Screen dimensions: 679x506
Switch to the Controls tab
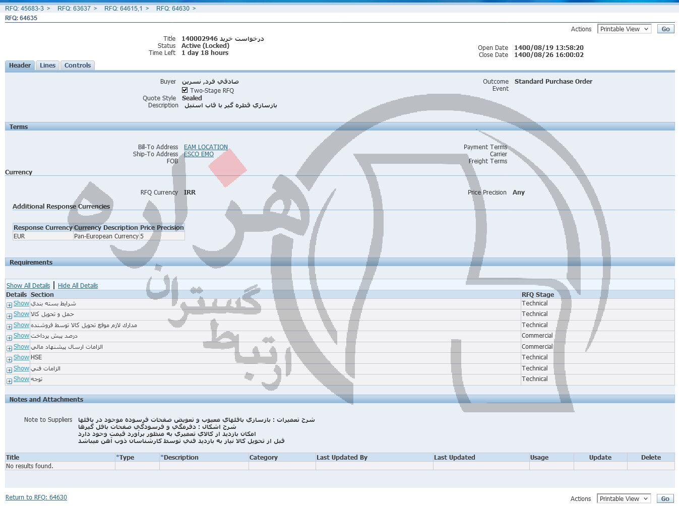coord(78,66)
